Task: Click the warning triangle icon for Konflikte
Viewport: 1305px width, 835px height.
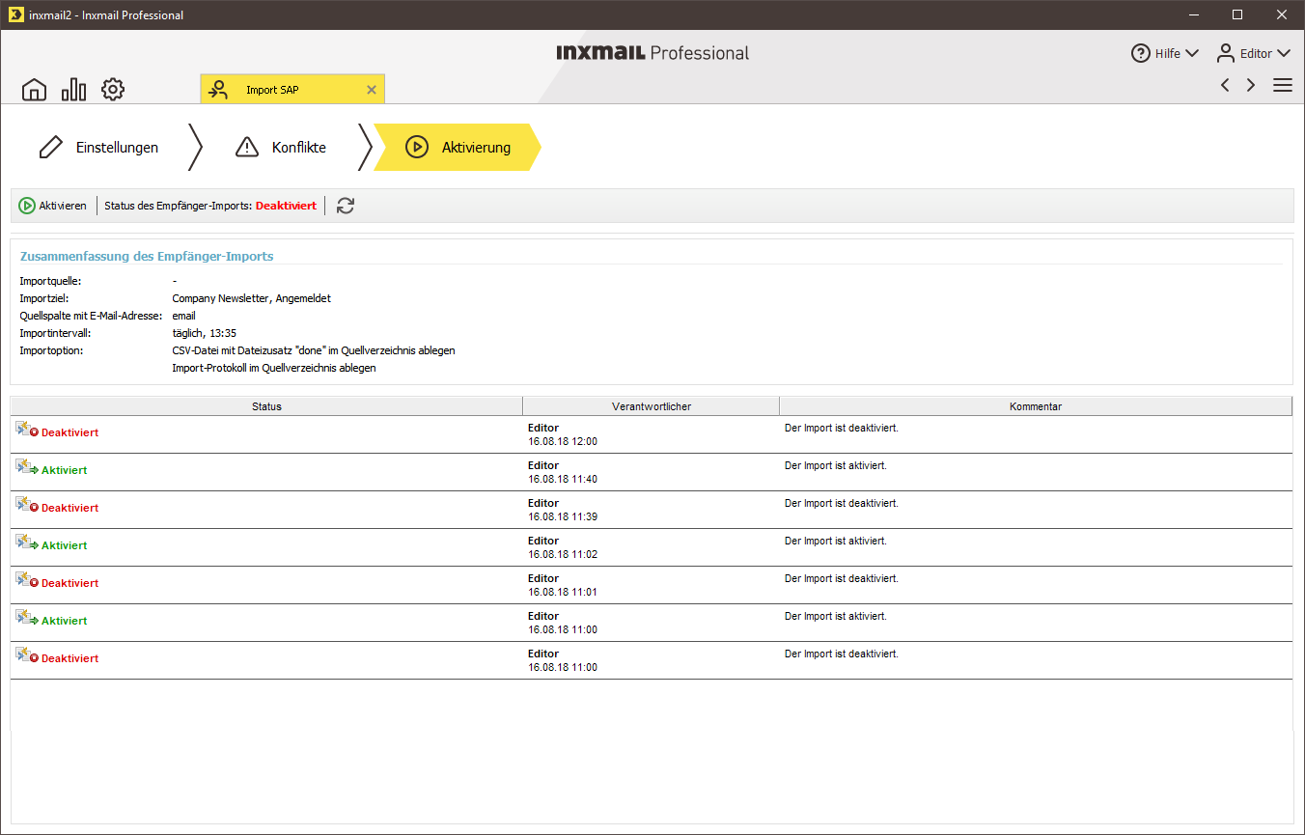Action: [247, 148]
